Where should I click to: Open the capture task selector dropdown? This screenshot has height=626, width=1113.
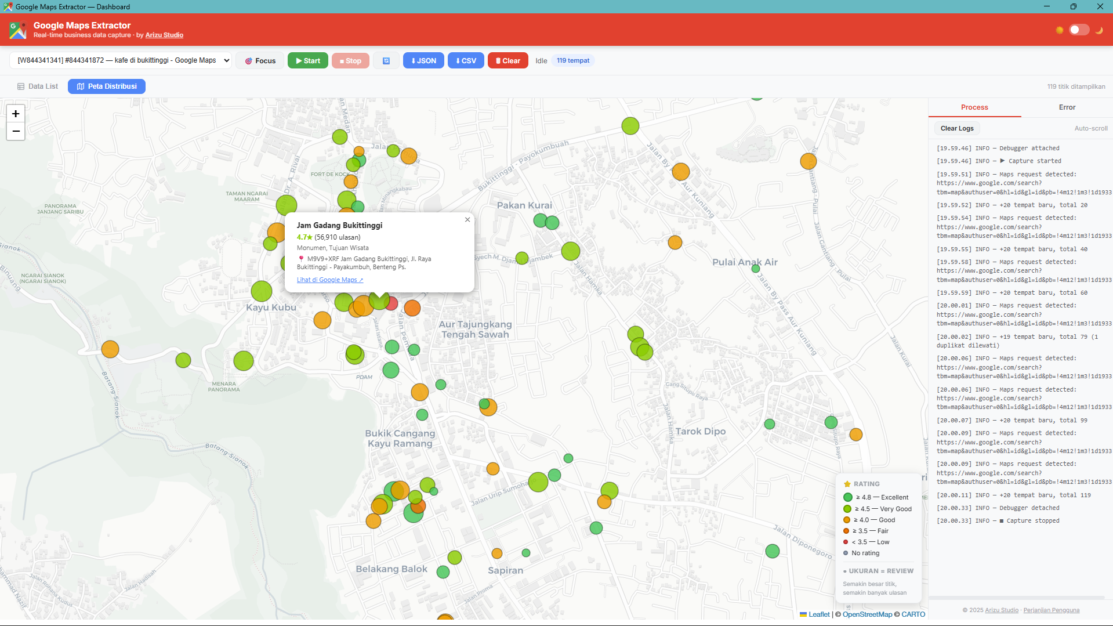[122, 60]
